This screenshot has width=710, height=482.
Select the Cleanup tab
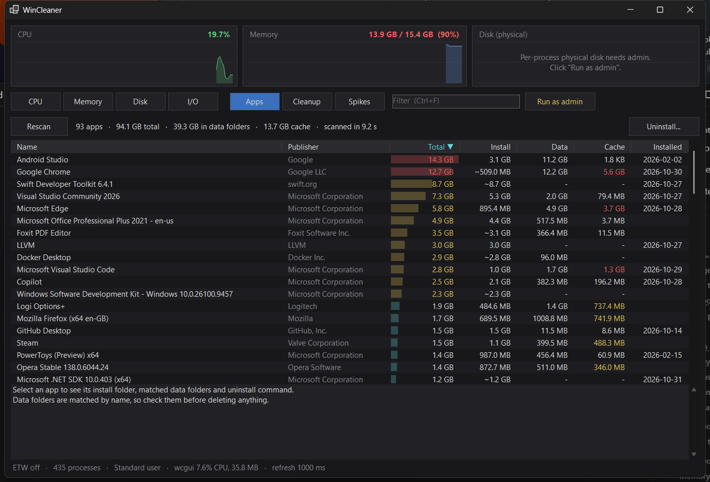pos(307,102)
